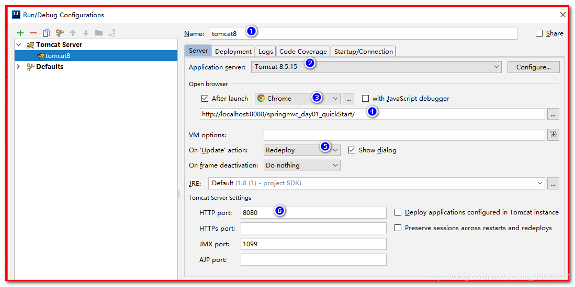The width and height of the screenshot is (575, 287).
Task: Switch to the Server tab
Action: pyautogui.click(x=198, y=51)
